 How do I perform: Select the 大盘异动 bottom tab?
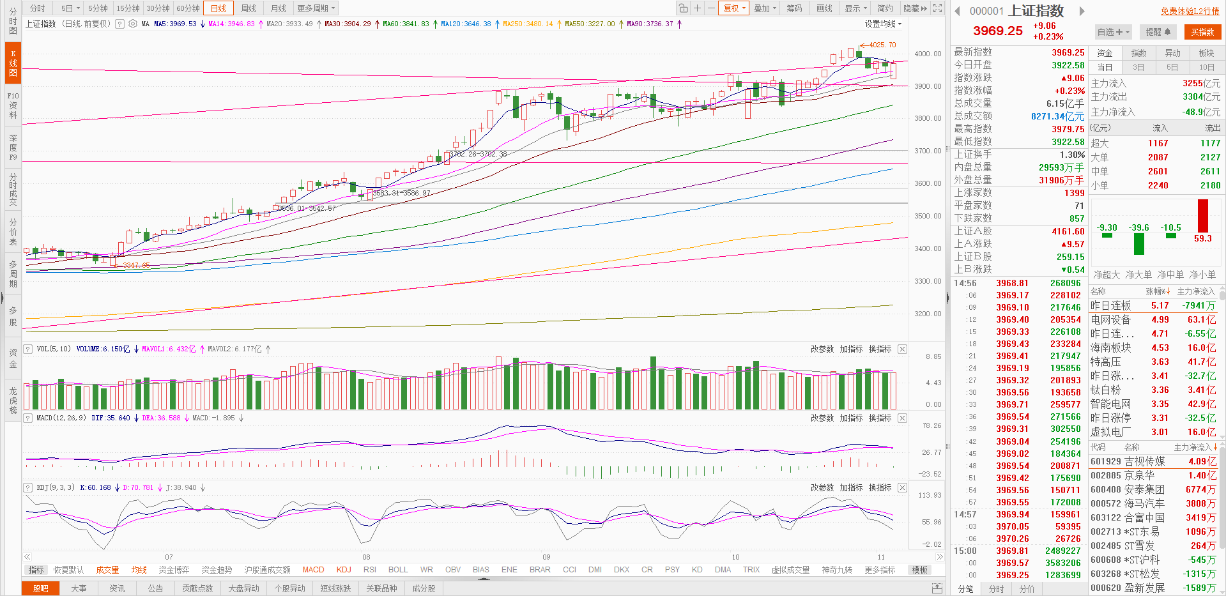[x=243, y=588]
